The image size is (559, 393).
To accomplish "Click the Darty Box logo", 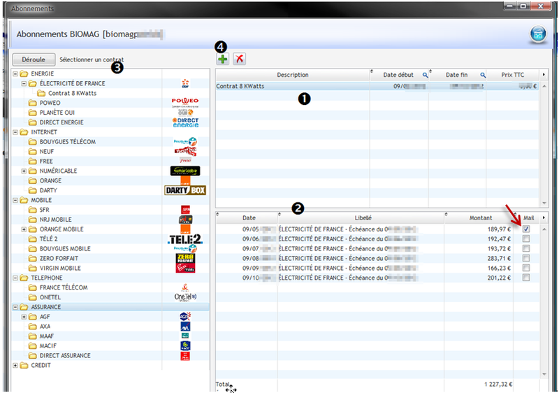I will [185, 190].
